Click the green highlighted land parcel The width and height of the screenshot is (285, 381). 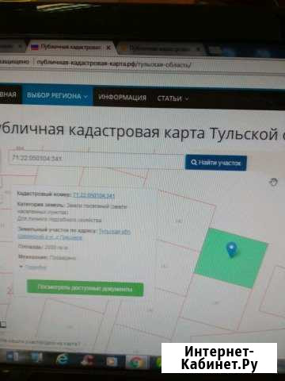point(231,258)
